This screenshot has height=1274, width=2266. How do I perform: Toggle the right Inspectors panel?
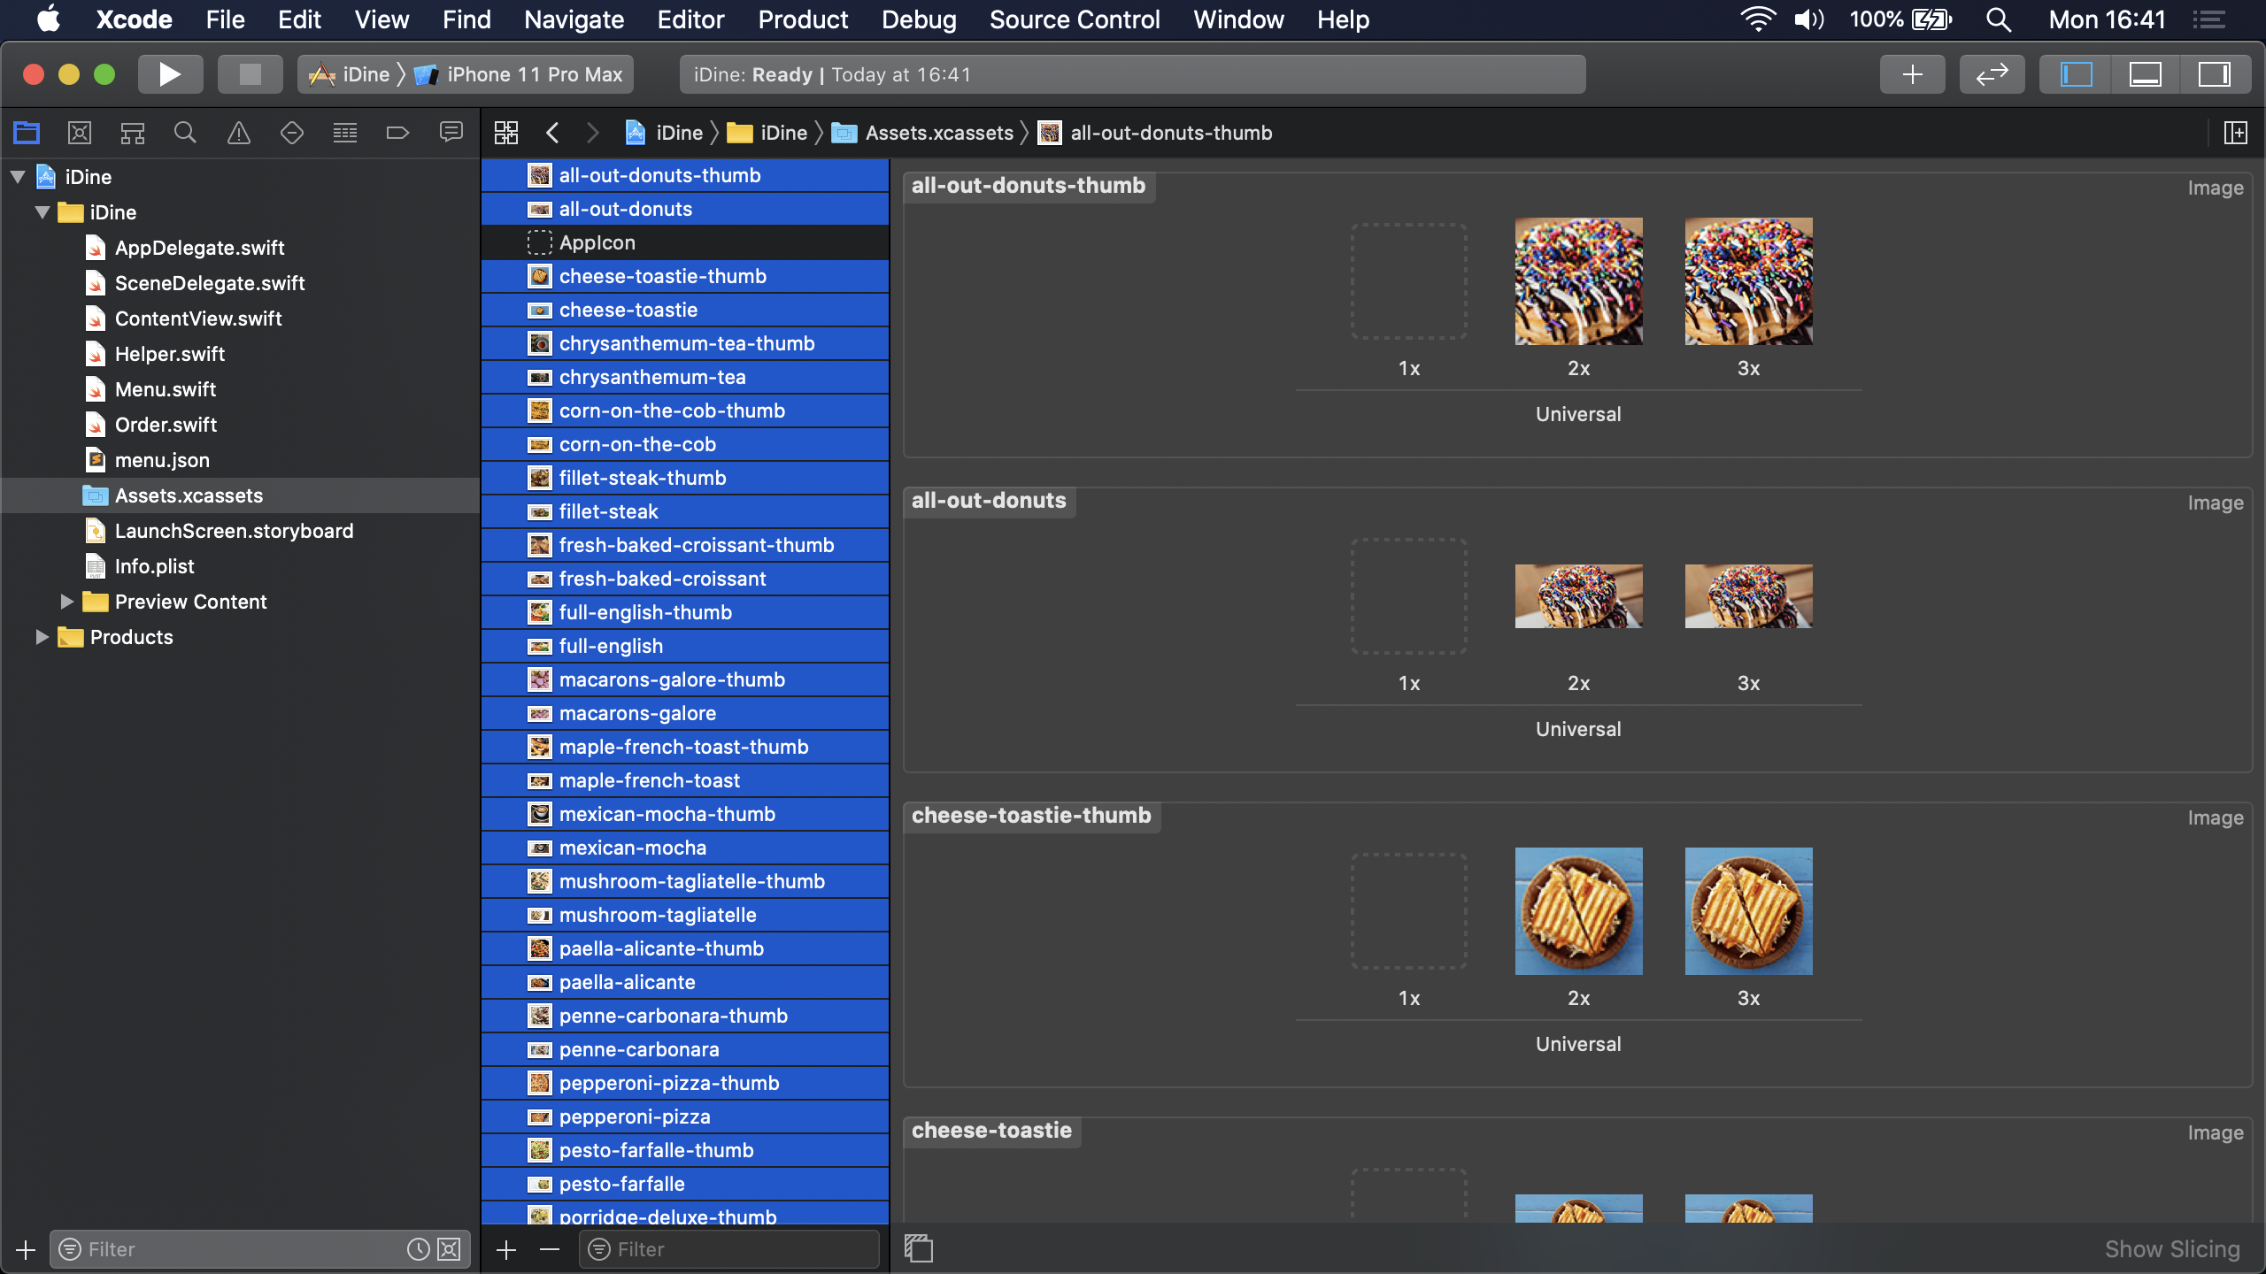(2214, 74)
